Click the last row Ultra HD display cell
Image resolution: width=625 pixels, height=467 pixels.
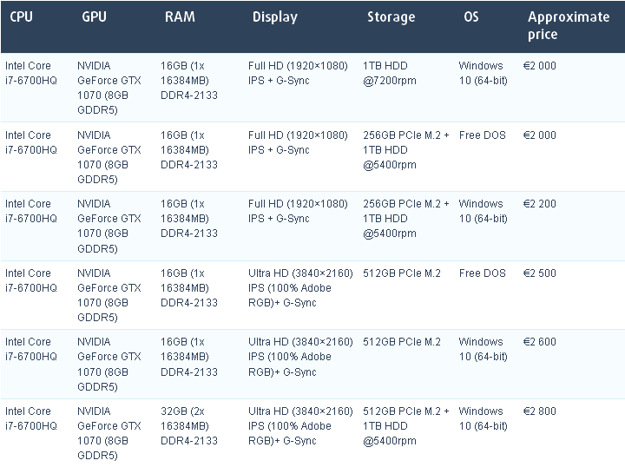tap(299, 426)
